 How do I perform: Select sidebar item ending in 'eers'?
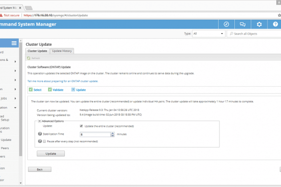click(2, 157)
